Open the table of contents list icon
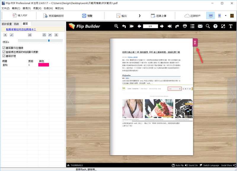 (x=193, y=26)
